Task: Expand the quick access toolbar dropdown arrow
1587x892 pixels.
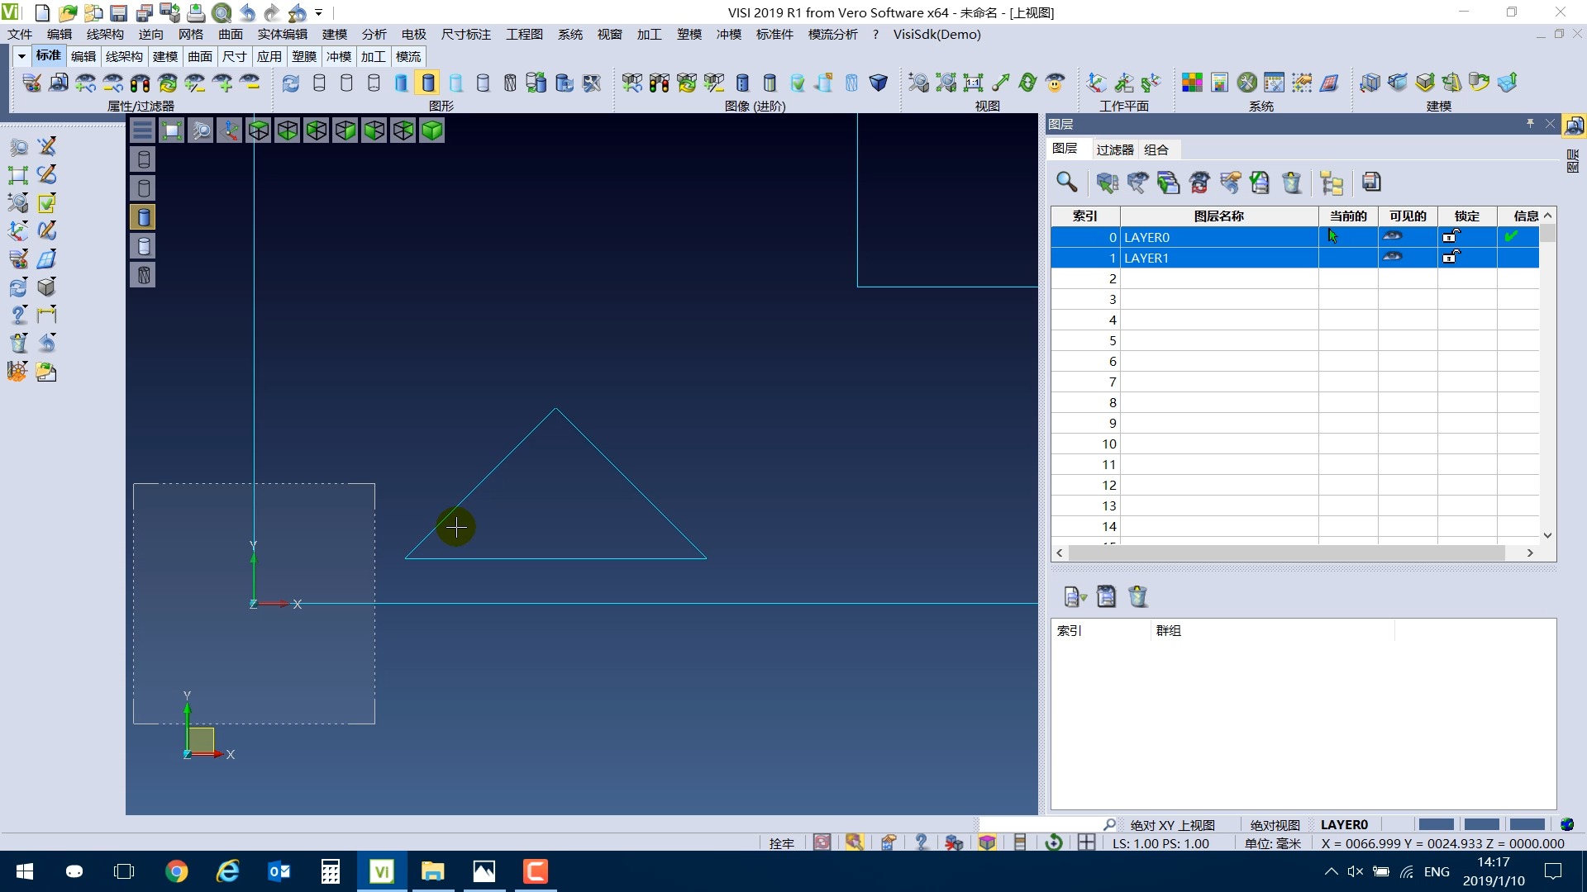Action: [318, 12]
